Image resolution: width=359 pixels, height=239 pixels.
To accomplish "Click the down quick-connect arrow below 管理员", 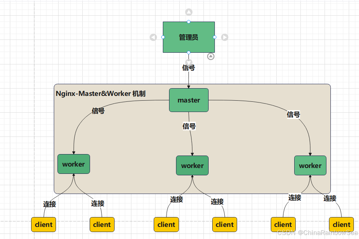I will pos(189,62).
